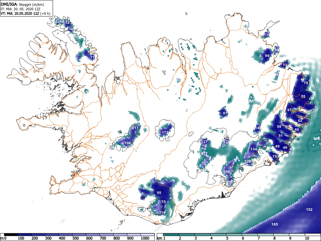The image size is (321, 241).
Task: Click the visibility value '51' on the map
Action: pyautogui.click(x=281, y=136)
